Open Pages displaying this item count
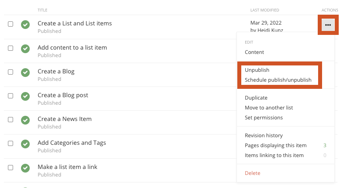Image resolution: width=351 pixels, height=188 pixels. coord(324,145)
